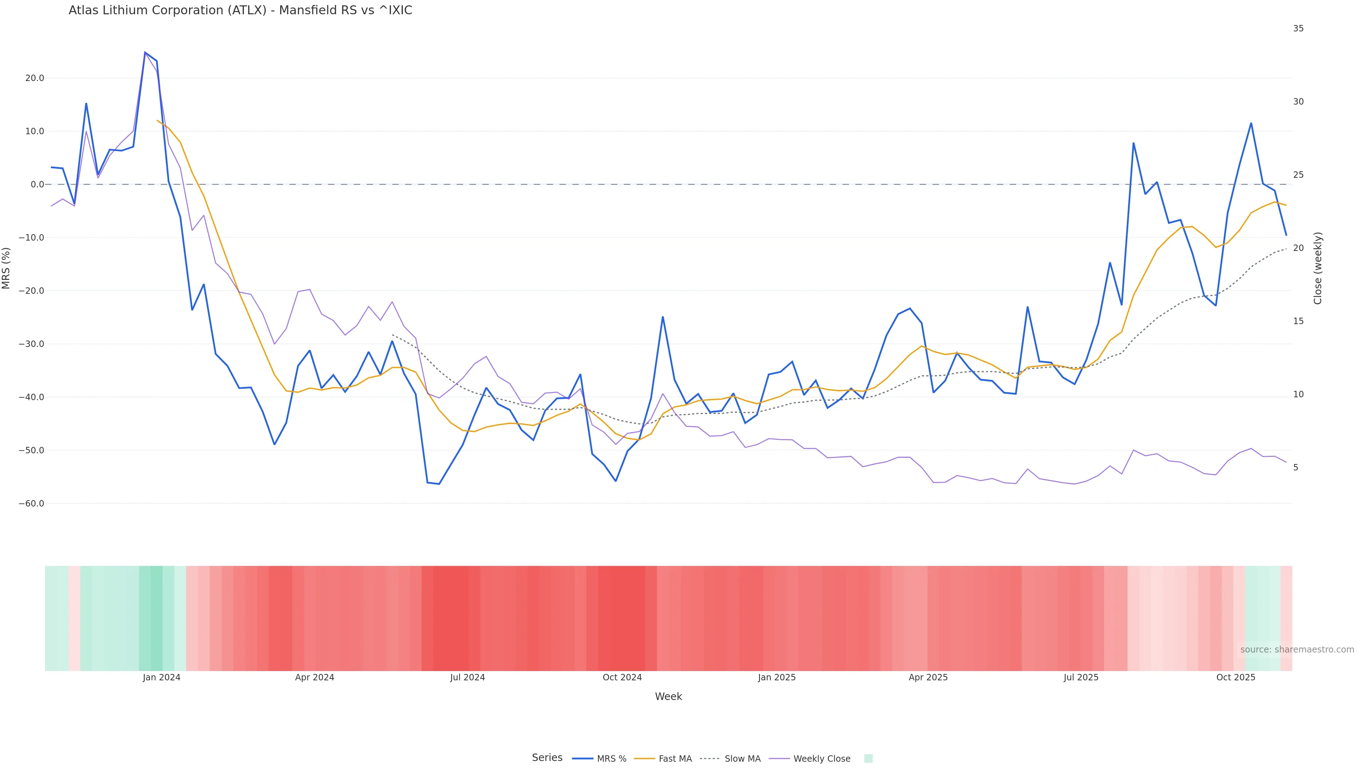Click the Jul 2024 x-axis tick label

(x=467, y=677)
